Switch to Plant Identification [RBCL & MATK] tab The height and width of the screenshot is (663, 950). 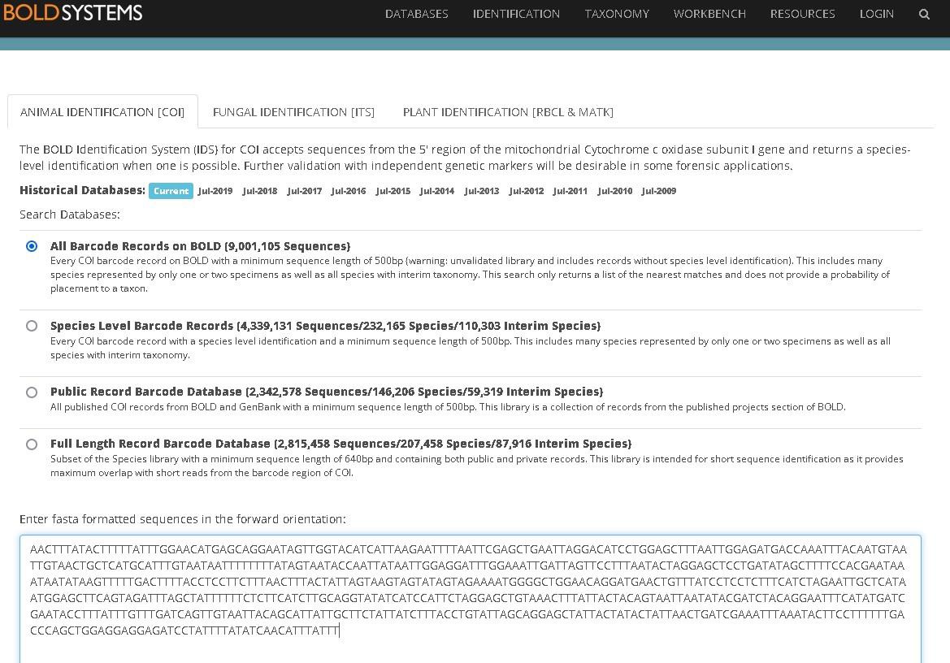point(508,112)
